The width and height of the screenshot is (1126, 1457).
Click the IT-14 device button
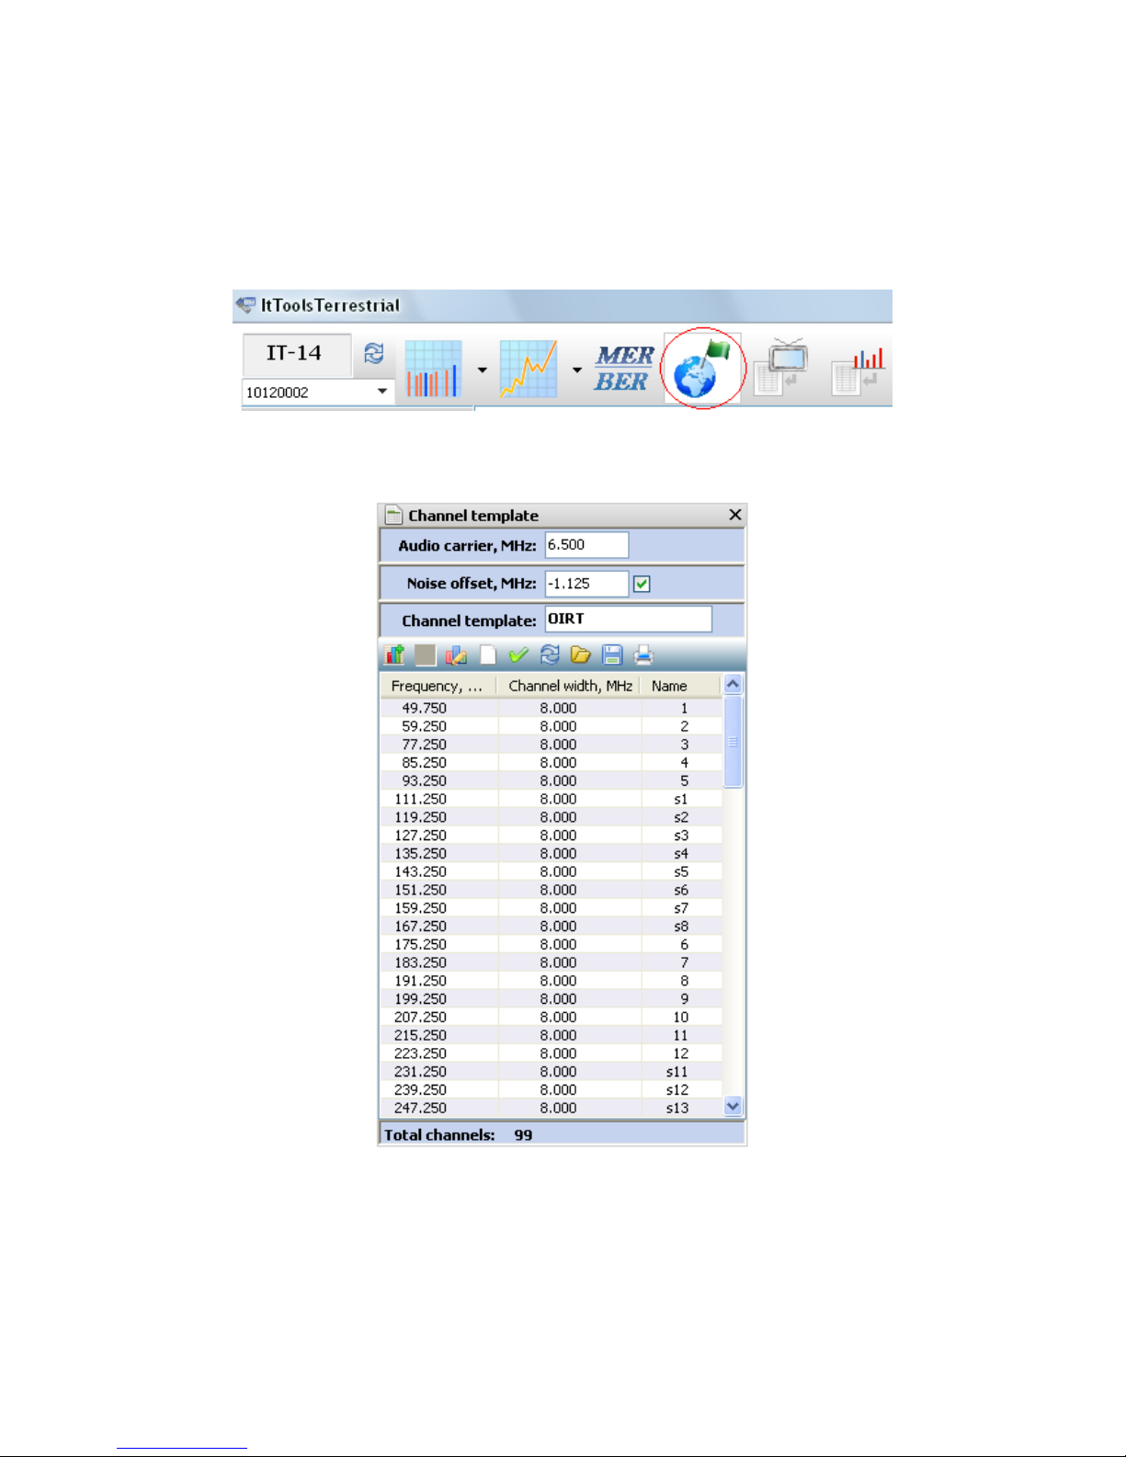pos(297,354)
